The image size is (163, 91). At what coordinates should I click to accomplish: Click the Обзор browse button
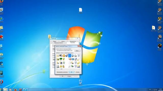(77, 51)
